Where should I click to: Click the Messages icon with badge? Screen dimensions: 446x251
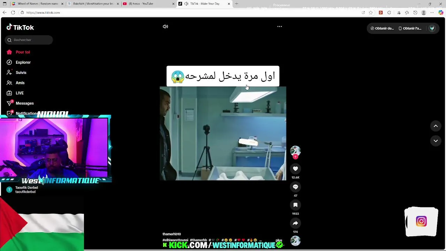(x=9, y=103)
